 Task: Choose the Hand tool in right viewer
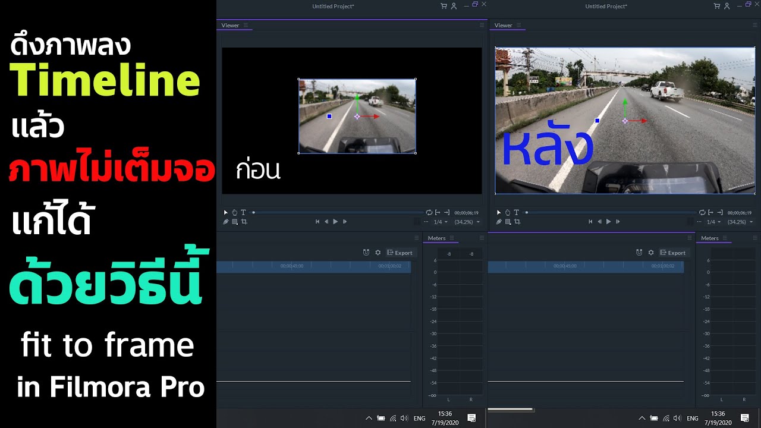[x=507, y=212]
